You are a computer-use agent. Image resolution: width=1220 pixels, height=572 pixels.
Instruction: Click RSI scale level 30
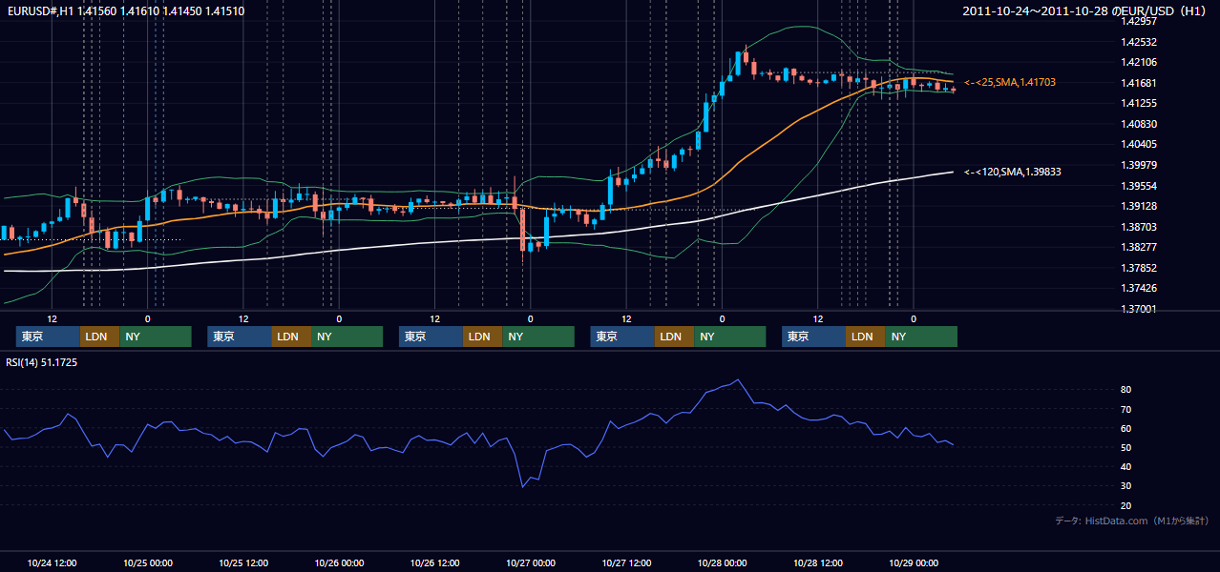click(x=1126, y=485)
